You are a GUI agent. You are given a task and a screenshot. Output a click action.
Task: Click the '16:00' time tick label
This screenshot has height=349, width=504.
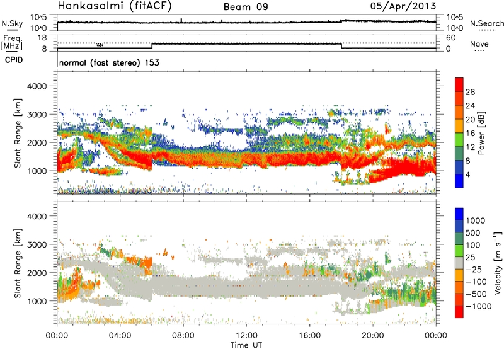pos(309,336)
